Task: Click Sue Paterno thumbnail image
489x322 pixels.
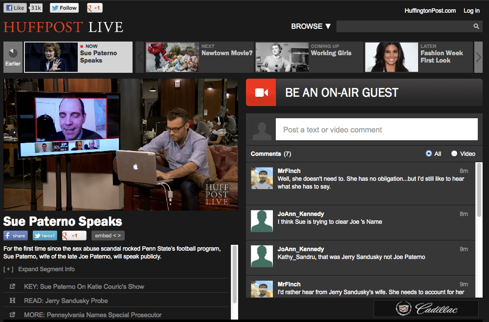Action: click(51, 57)
